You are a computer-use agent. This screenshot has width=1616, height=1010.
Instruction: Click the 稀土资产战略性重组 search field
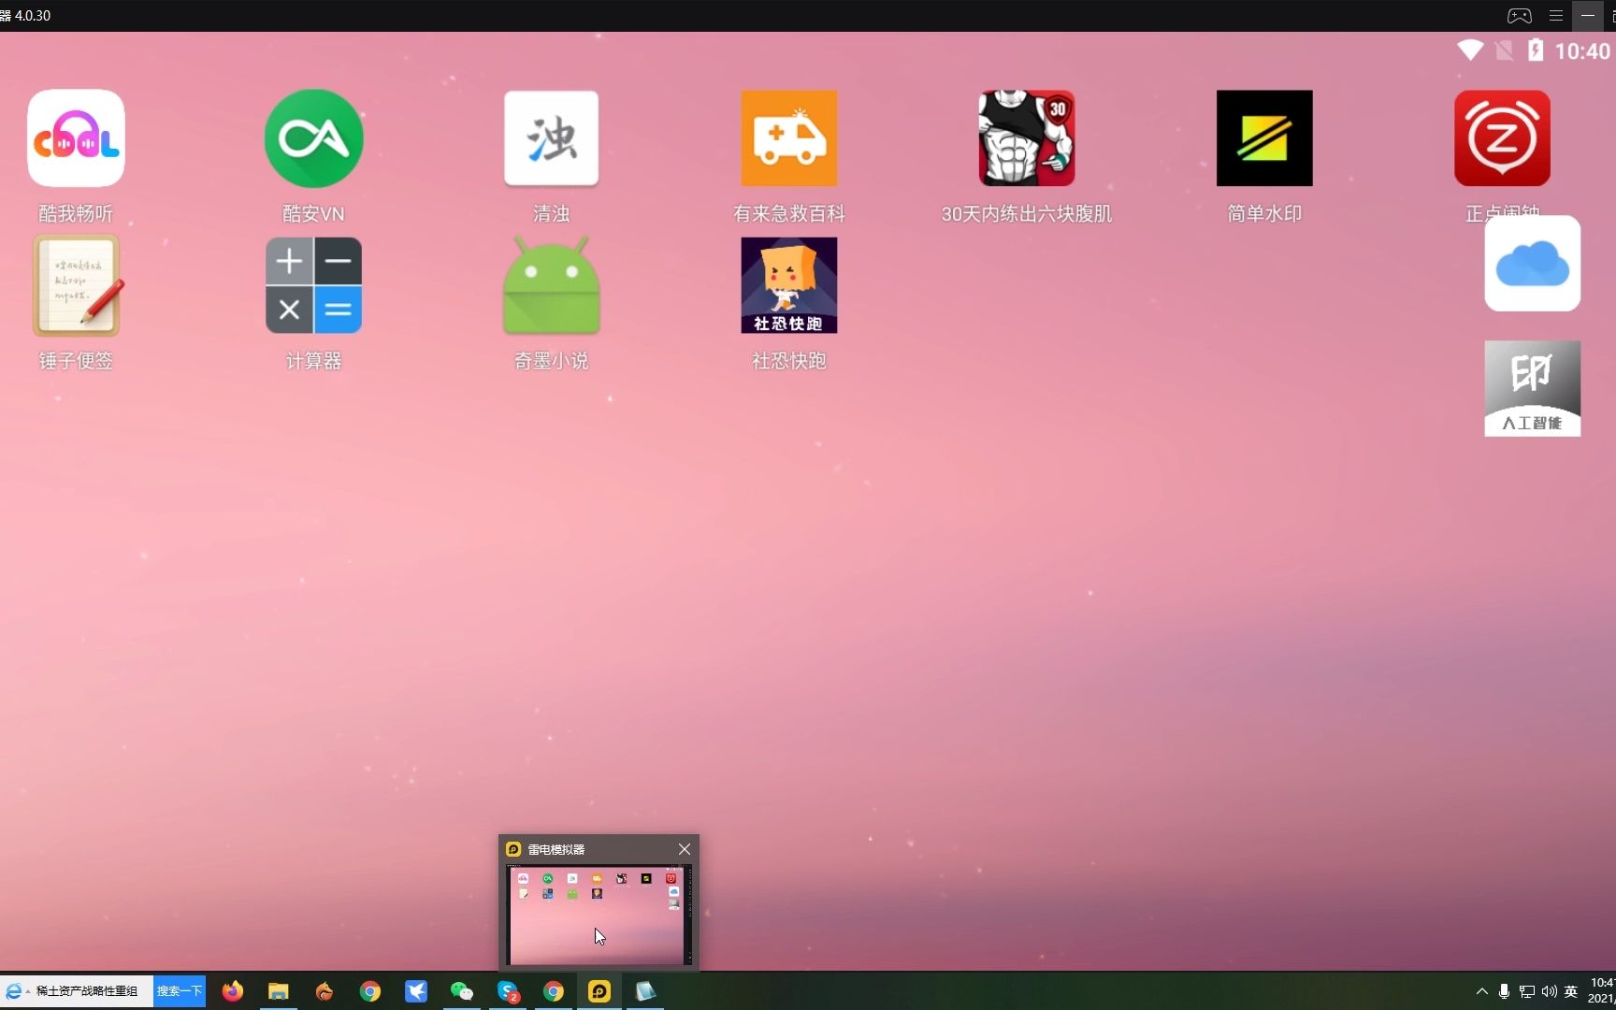[x=89, y=991]
